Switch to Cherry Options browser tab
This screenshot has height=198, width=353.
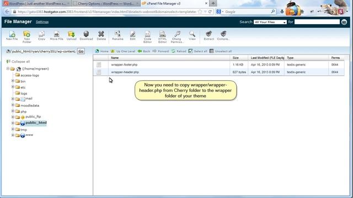(x=106, y=4)
